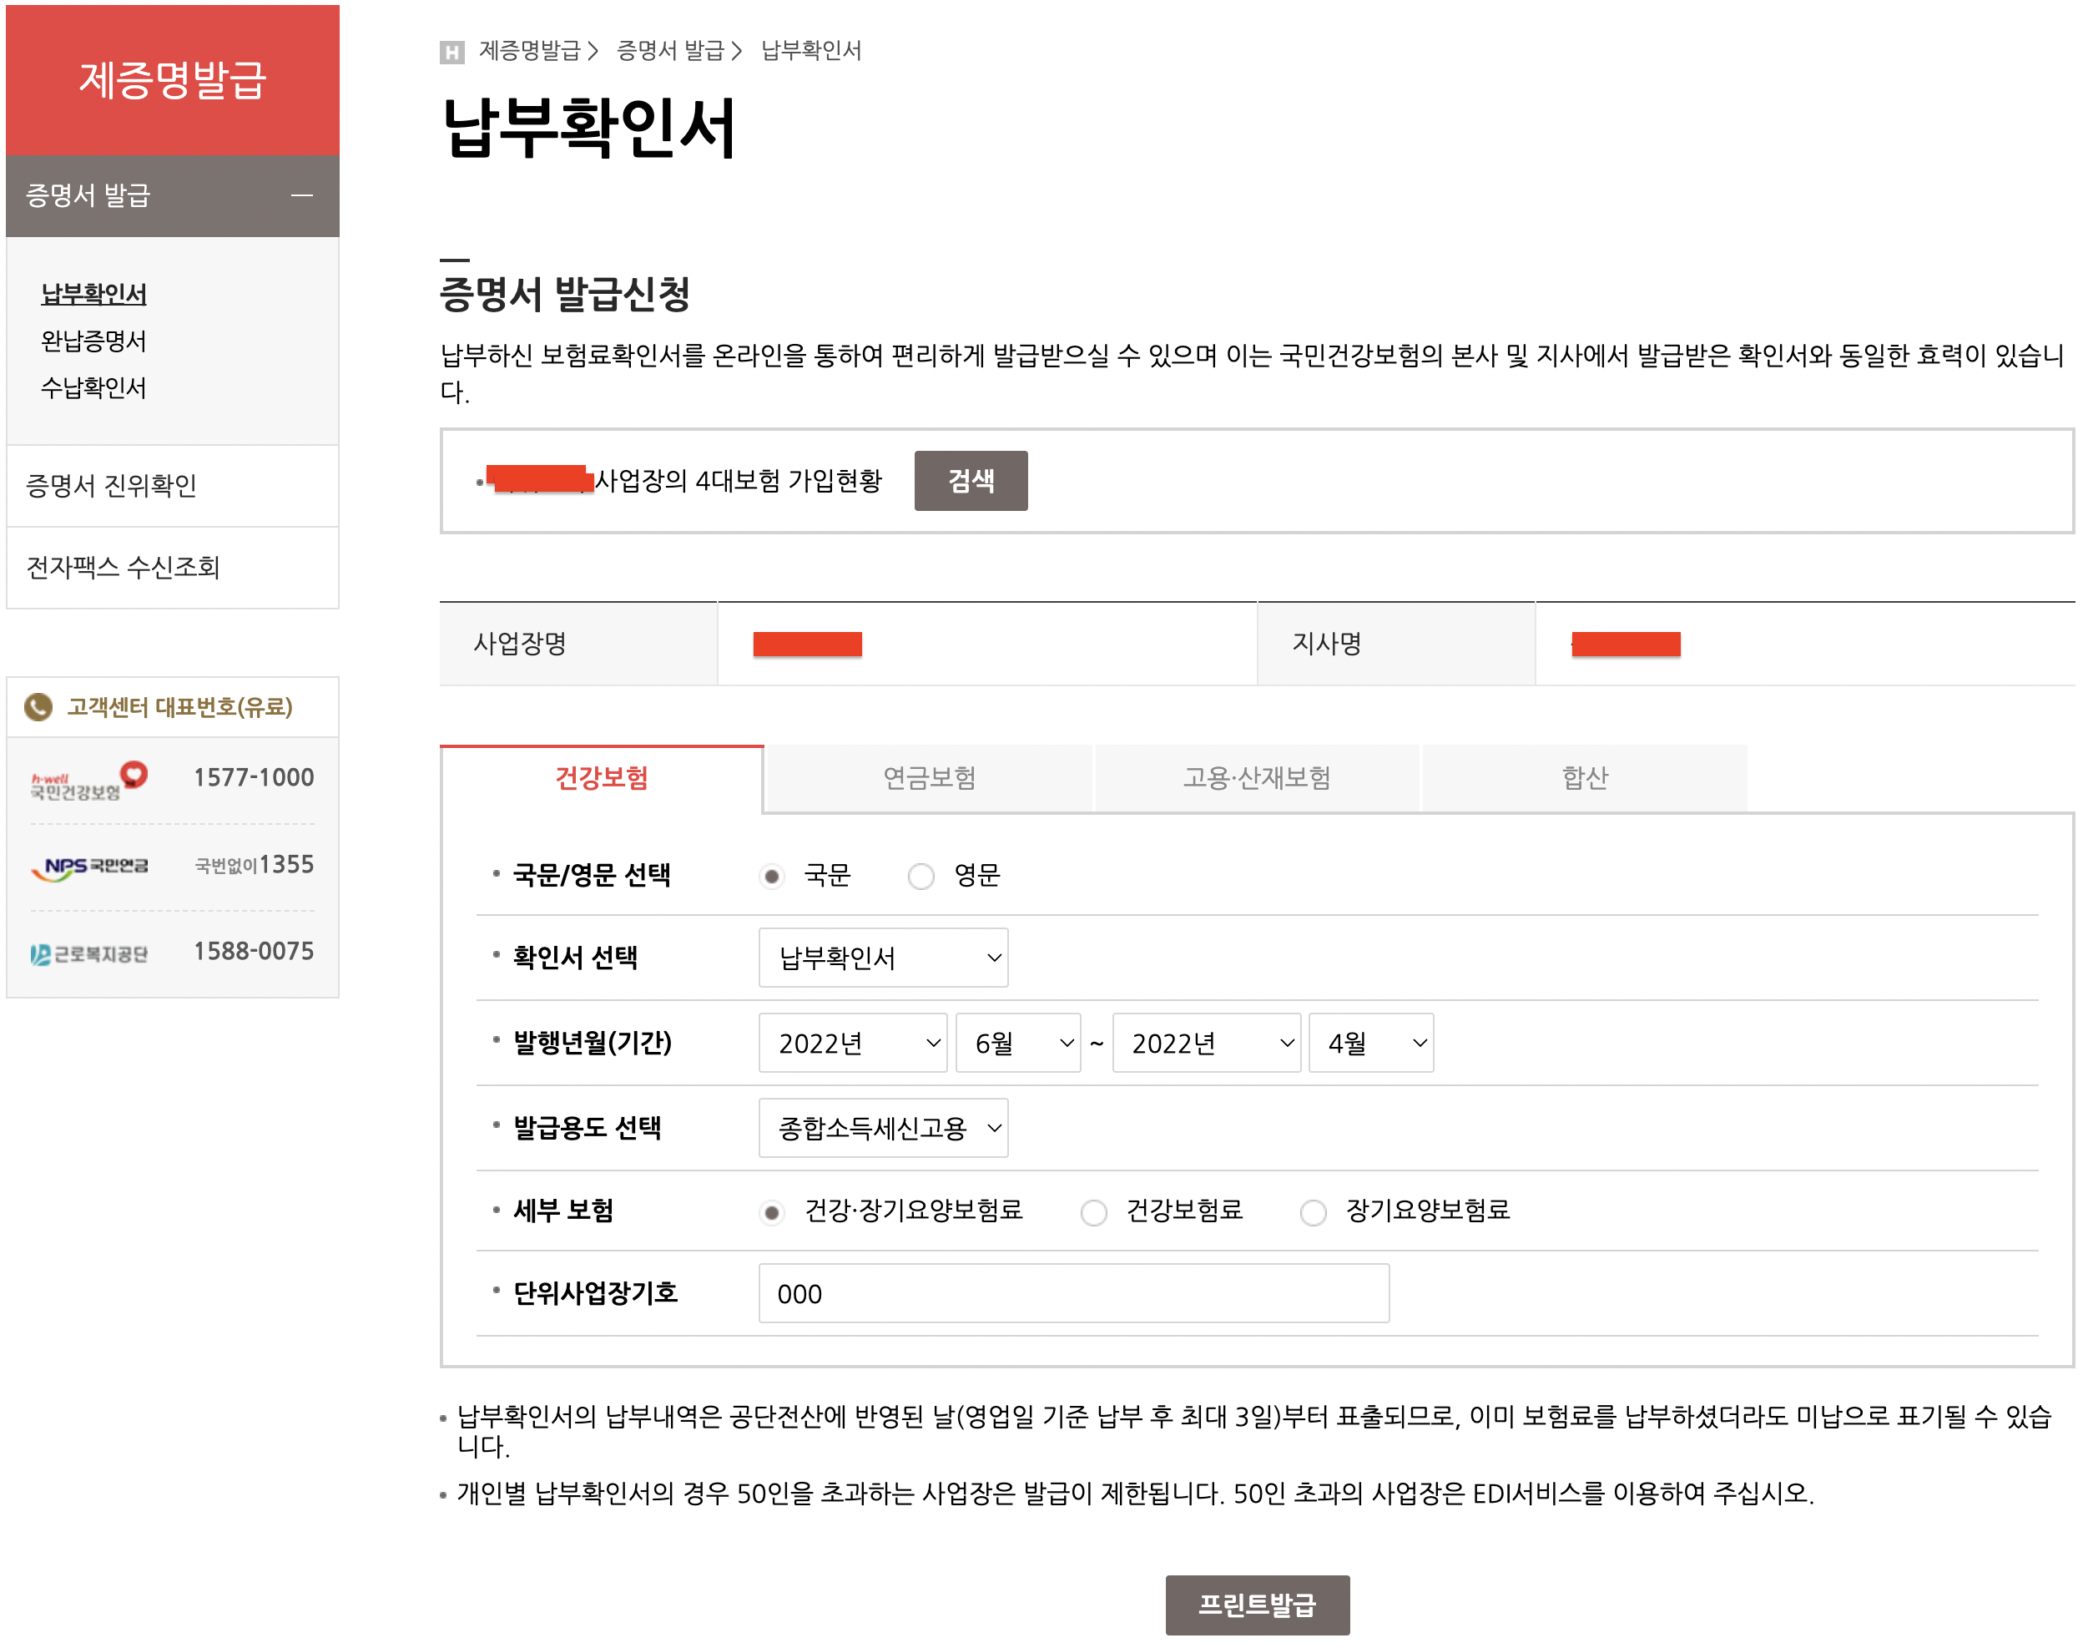Open the start month 6월 dropdown
This screenshot has width=2083, height=1643.
click(1017, 1043)
